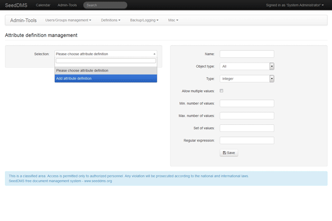Click the Min. number of values field
332x221 pixels.
tap(247, 103)
